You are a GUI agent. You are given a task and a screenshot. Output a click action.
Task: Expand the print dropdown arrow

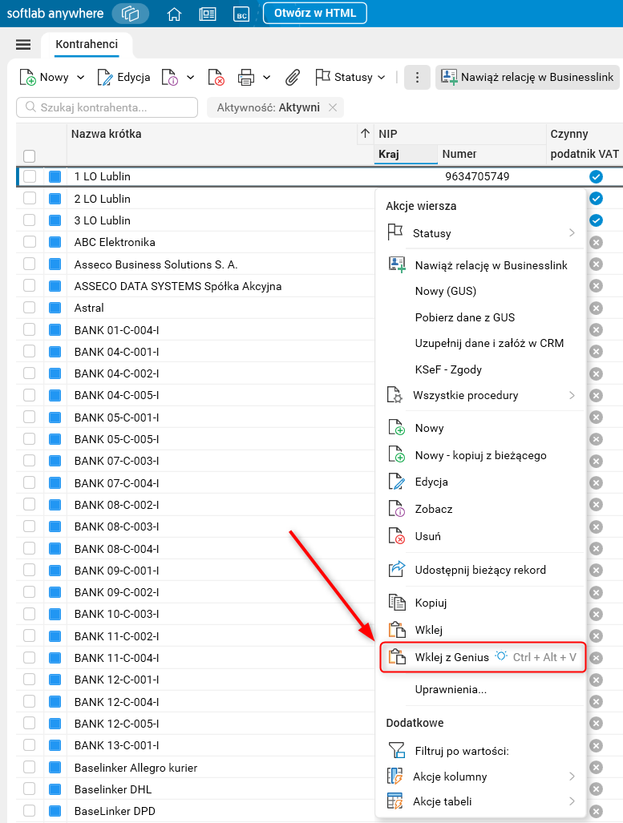pyautogui.click(x=266, y=77)
